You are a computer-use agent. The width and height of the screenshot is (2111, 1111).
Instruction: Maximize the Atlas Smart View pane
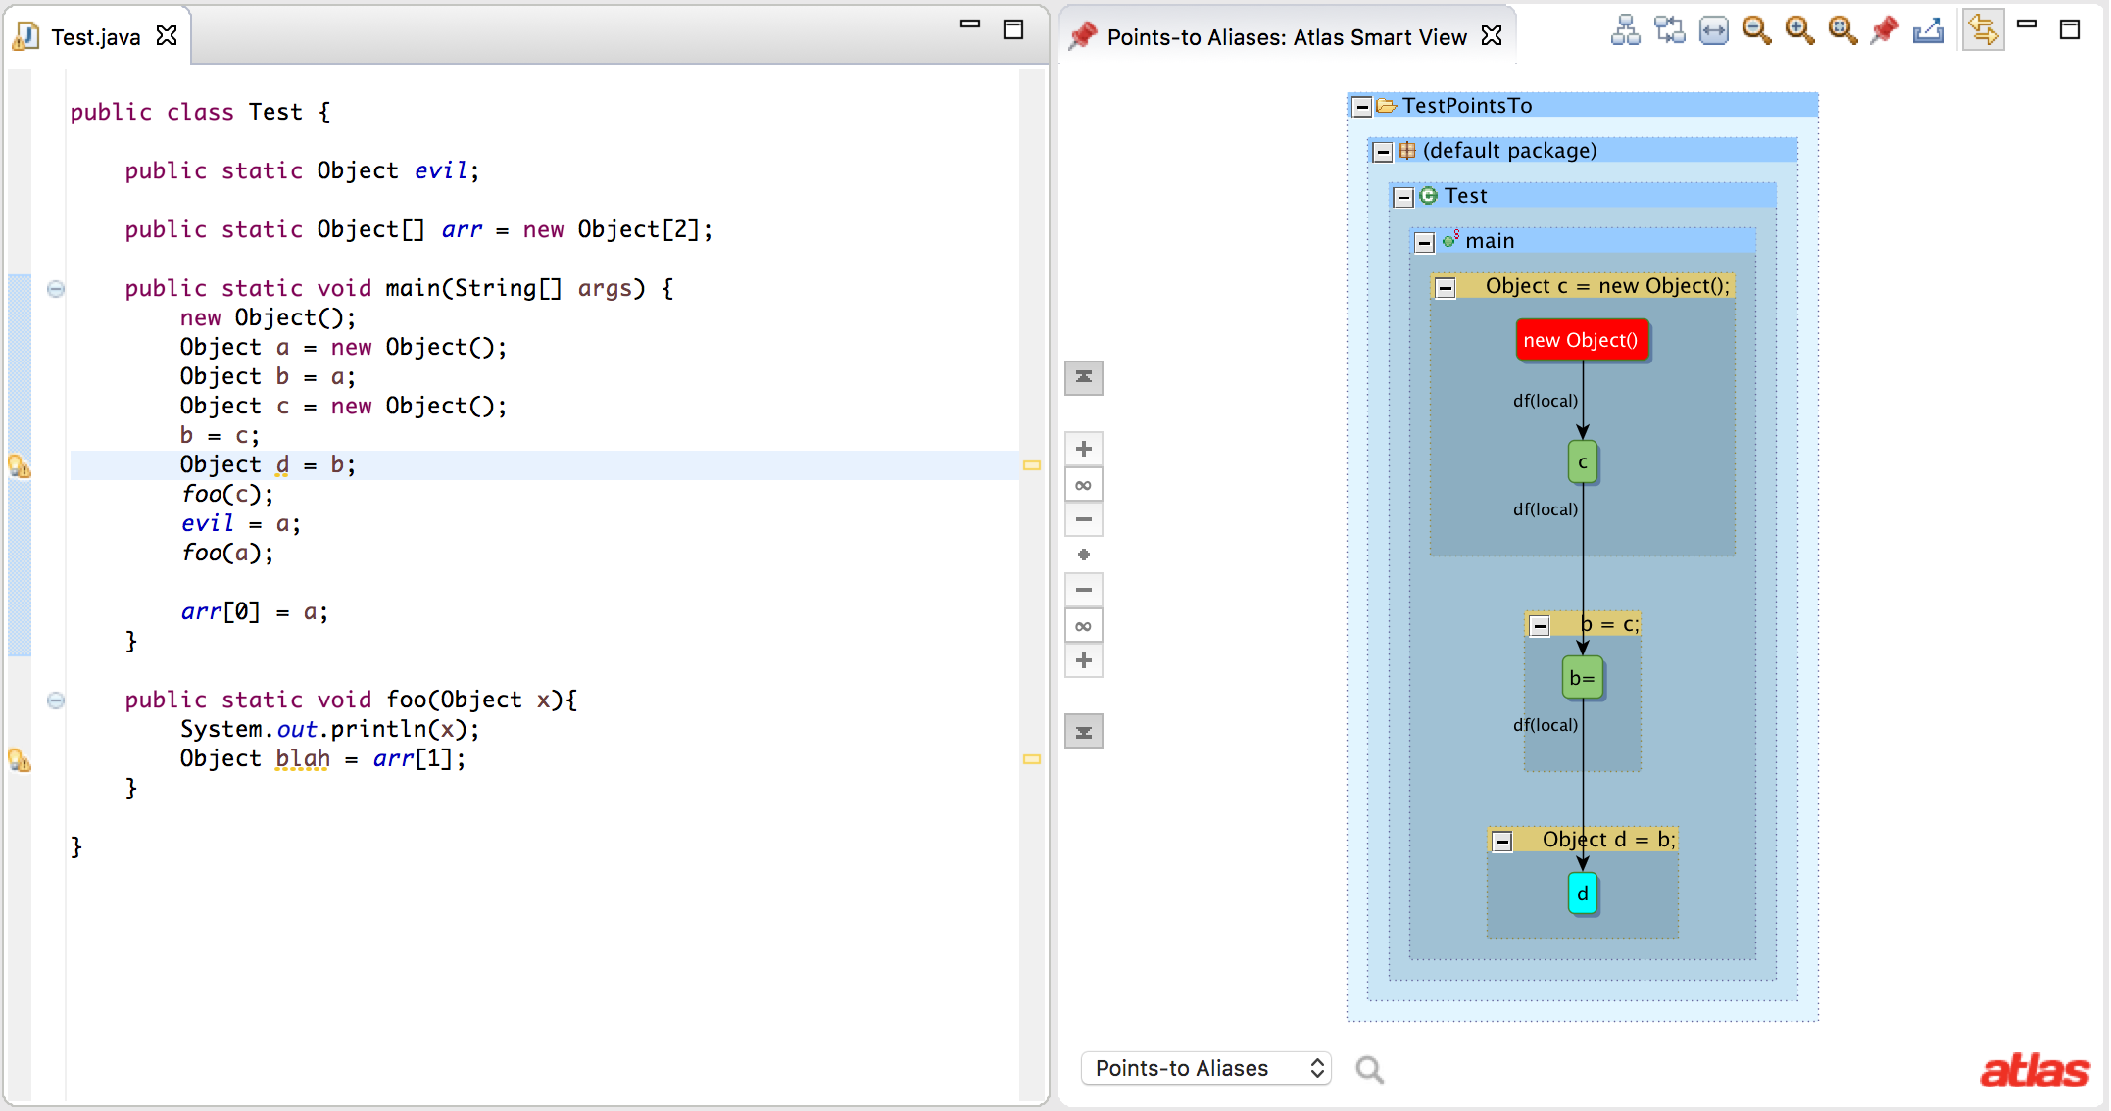(2070, 29)
